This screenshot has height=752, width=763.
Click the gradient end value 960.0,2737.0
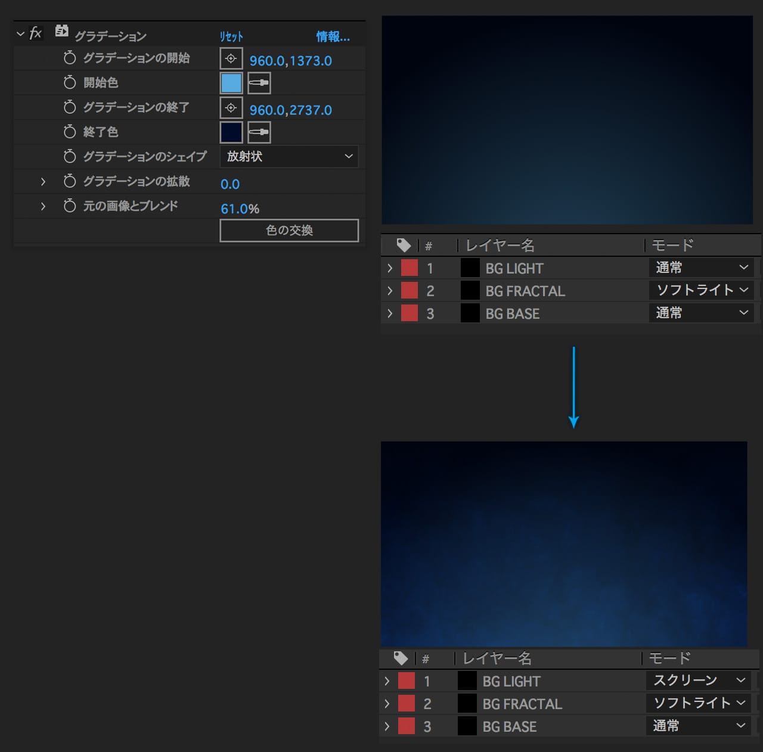(x=290, y=110)
